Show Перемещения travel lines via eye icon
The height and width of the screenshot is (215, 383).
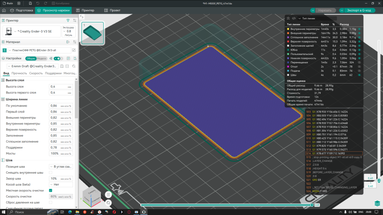(360, 62)
